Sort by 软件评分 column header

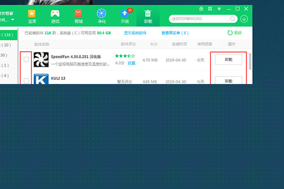click(128, 44)
